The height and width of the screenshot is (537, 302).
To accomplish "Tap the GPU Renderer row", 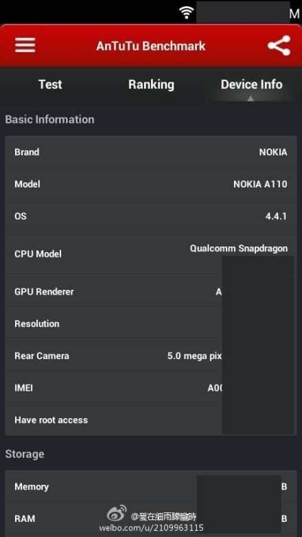I will point(151,291).
